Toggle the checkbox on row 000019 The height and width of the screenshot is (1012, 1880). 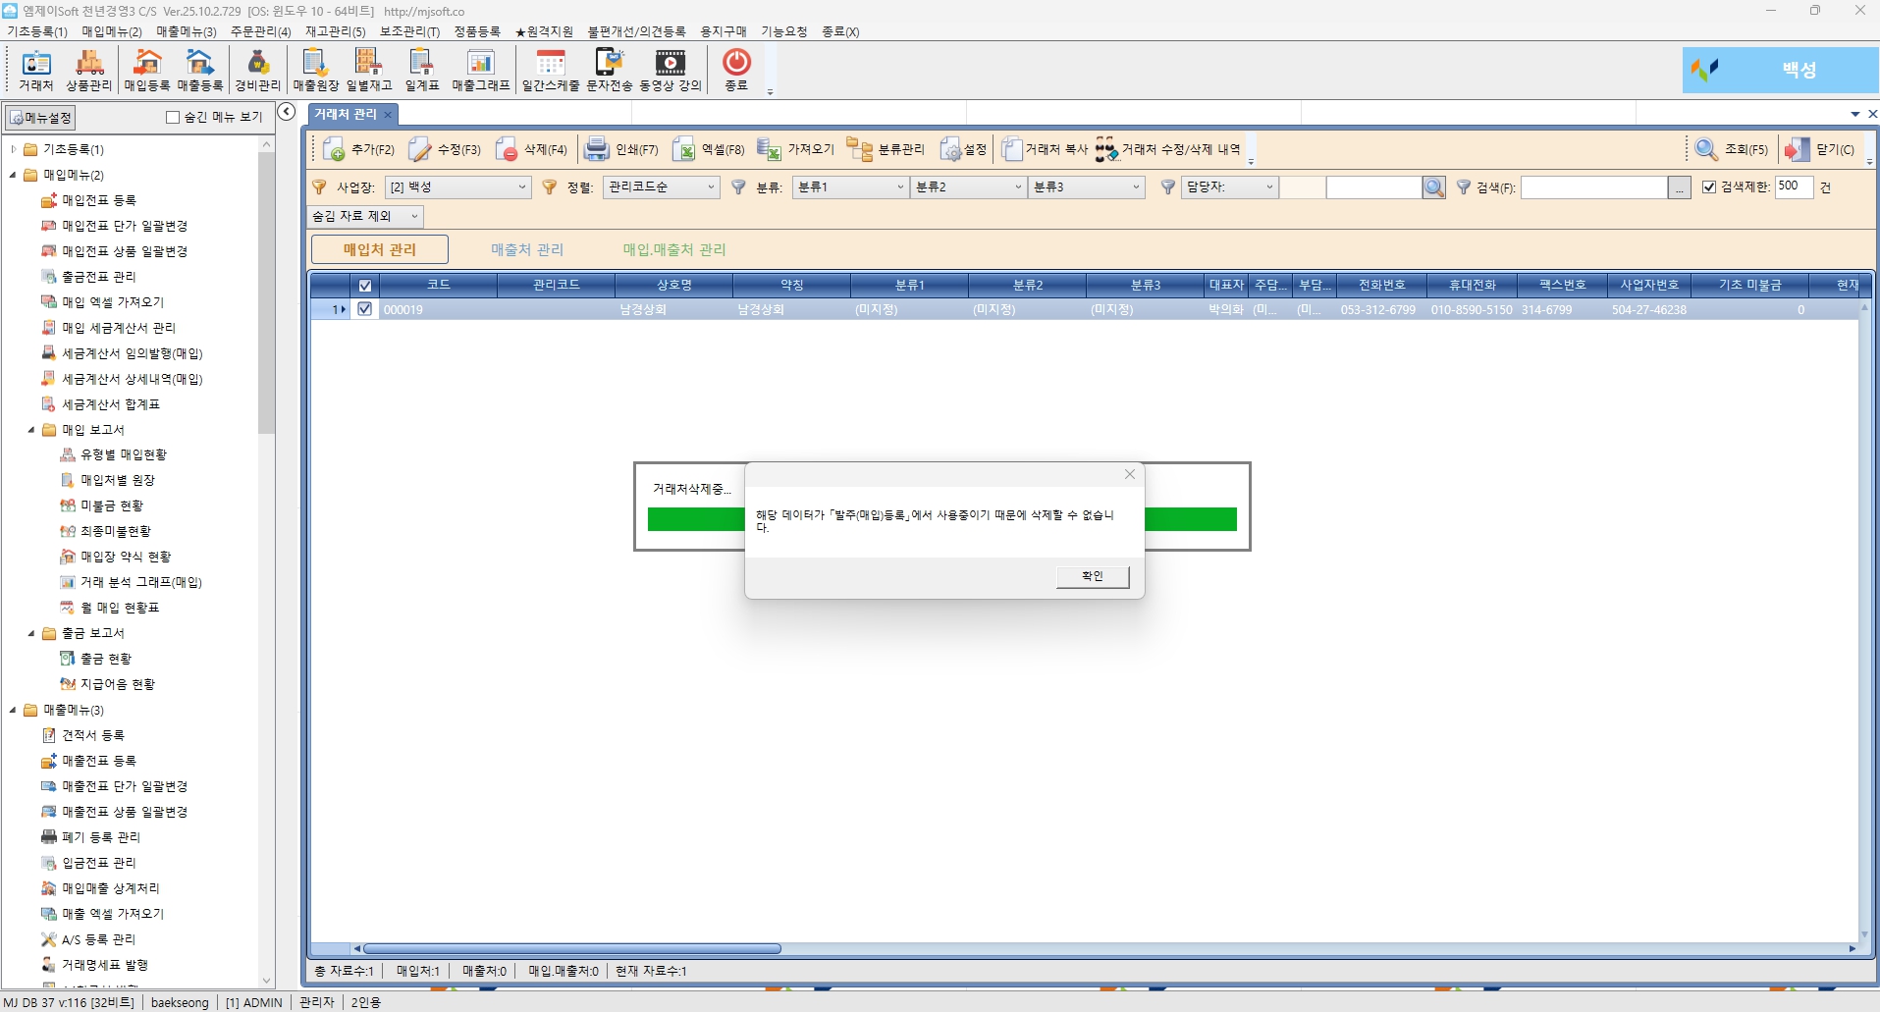pyautogui.click(x=365, y=309)
